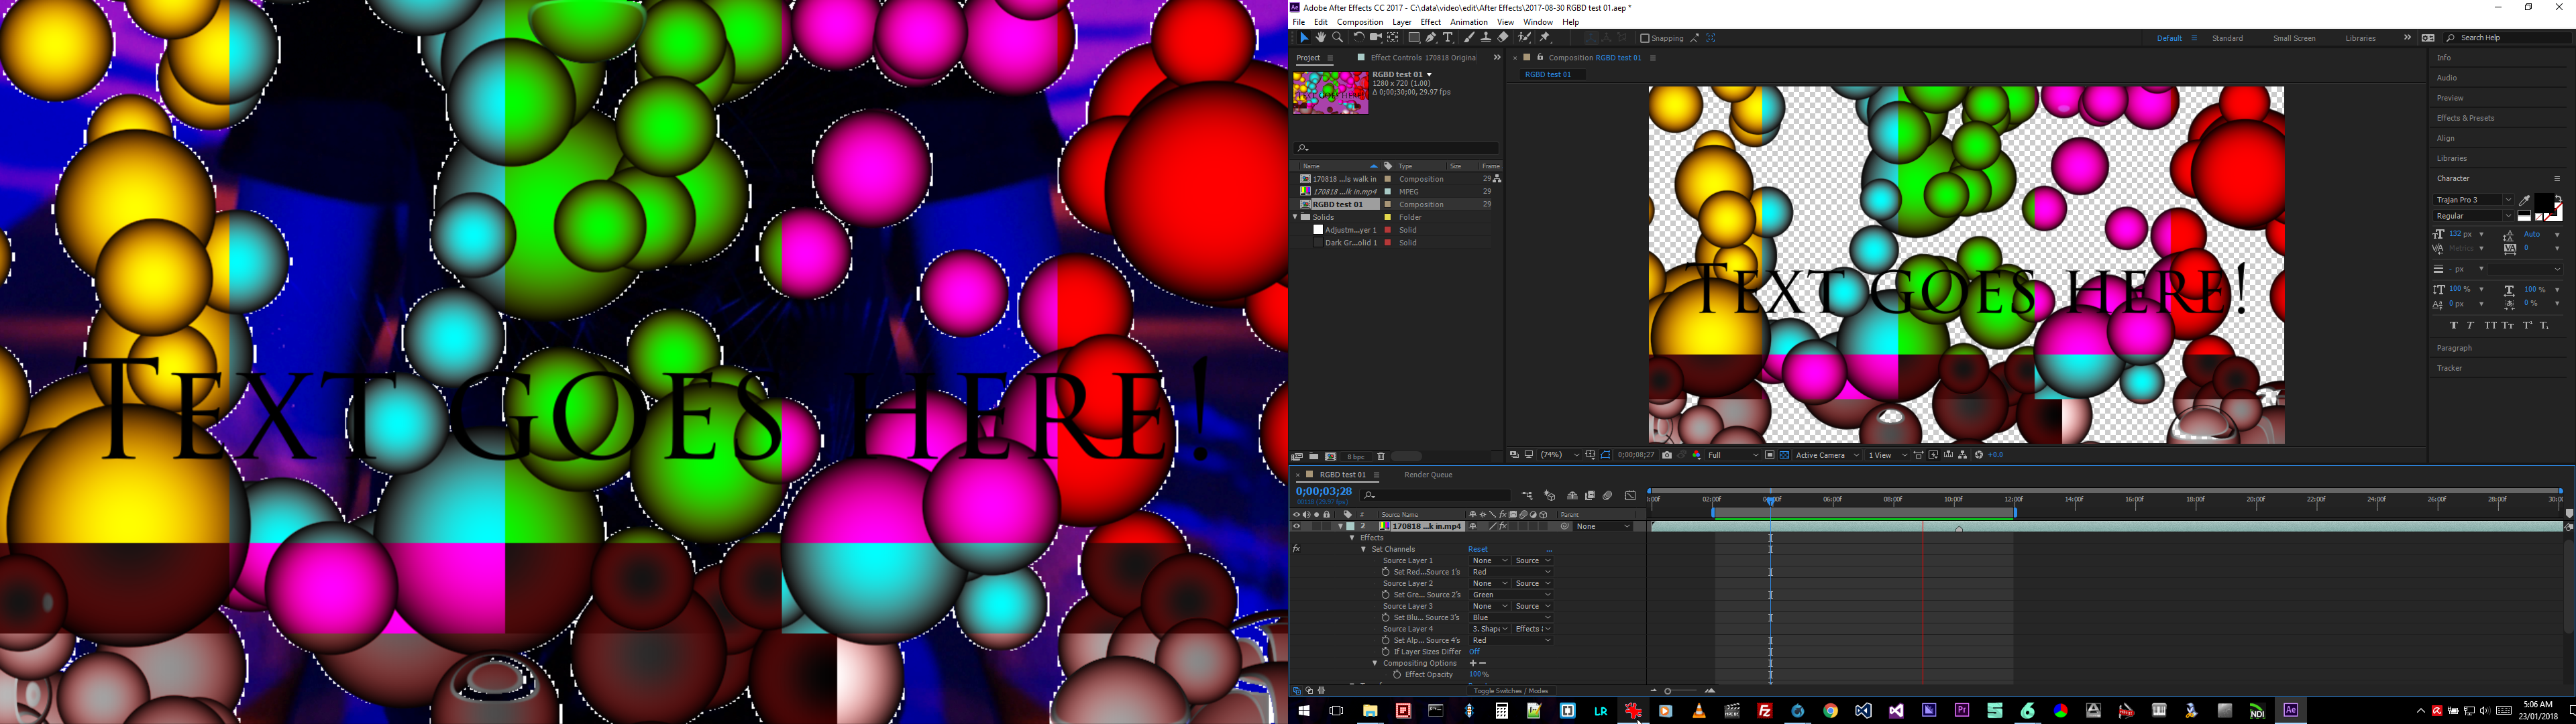Select the Horizontal Type tool

[1448, 38]
